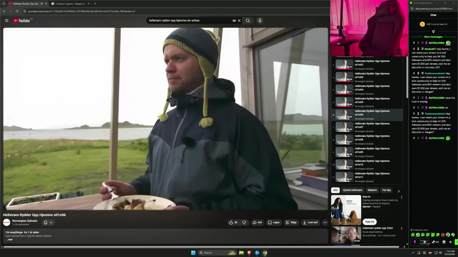Go back in browser history
The image size is (458, 257).
pos(4,11)
